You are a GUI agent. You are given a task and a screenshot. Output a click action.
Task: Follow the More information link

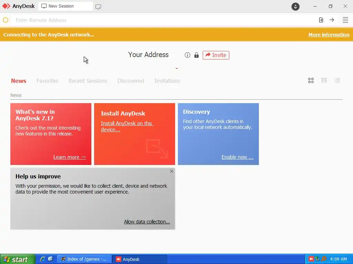pyautogui.click(x=329, y=35)
